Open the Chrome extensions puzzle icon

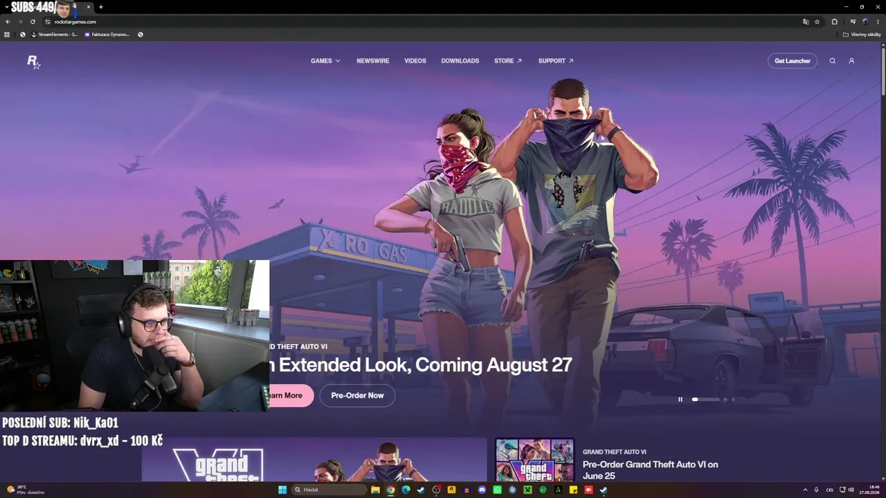tap(834, 21)
